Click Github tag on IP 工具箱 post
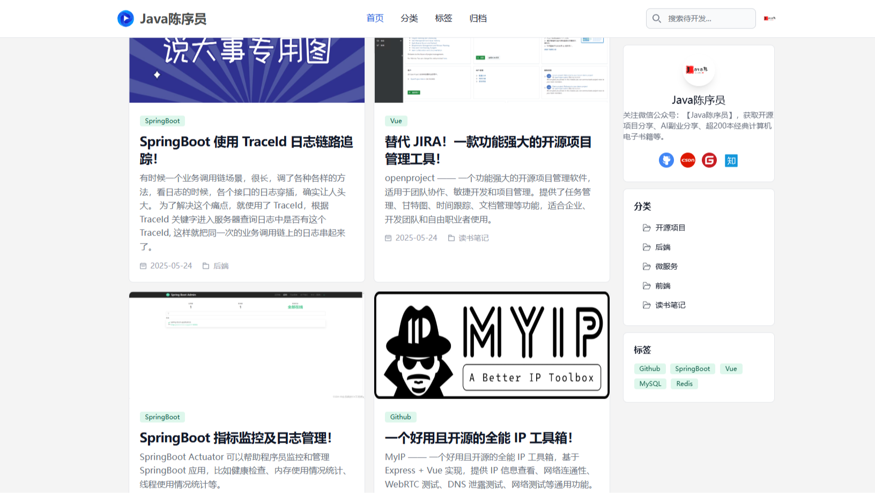 pos(401,417)
